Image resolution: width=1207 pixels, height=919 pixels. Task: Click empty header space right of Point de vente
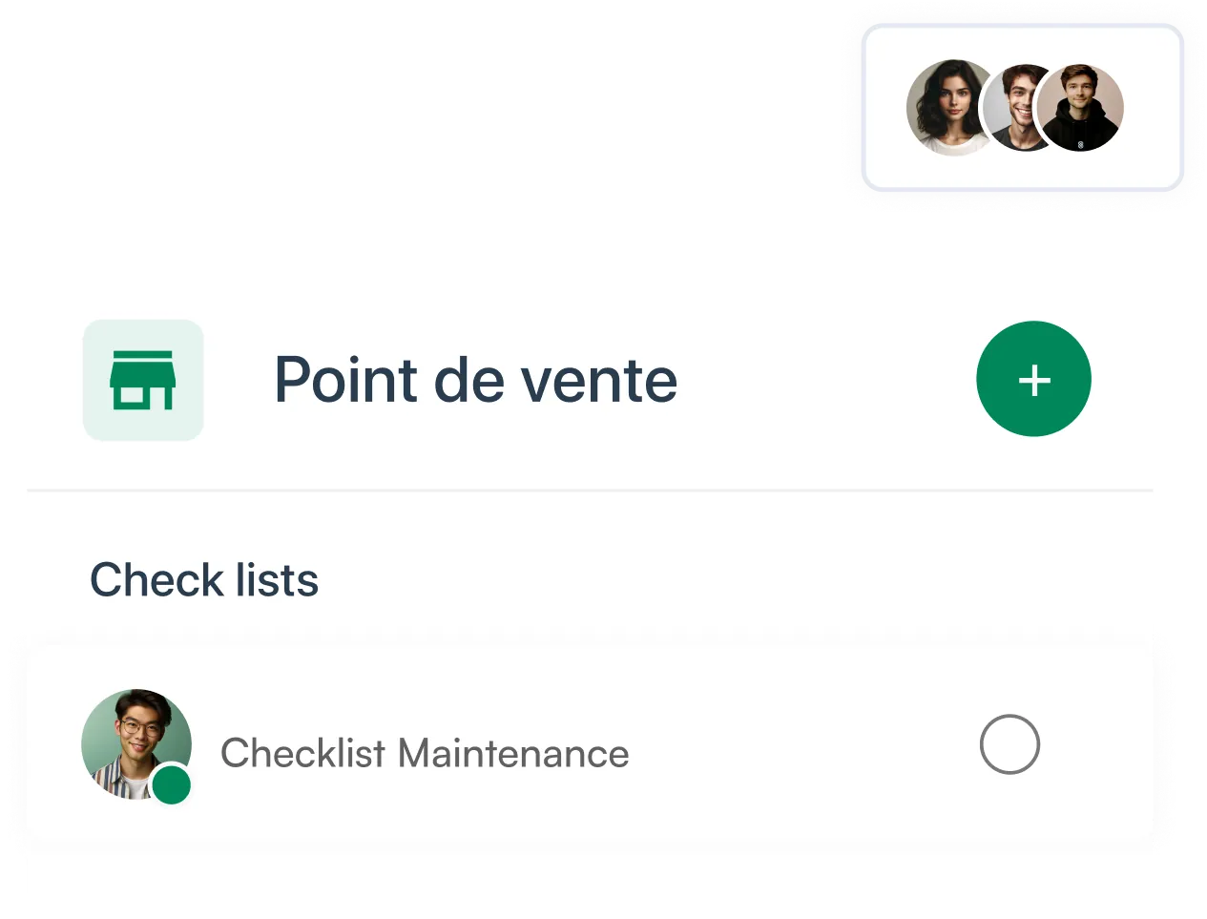click(821, 380)
